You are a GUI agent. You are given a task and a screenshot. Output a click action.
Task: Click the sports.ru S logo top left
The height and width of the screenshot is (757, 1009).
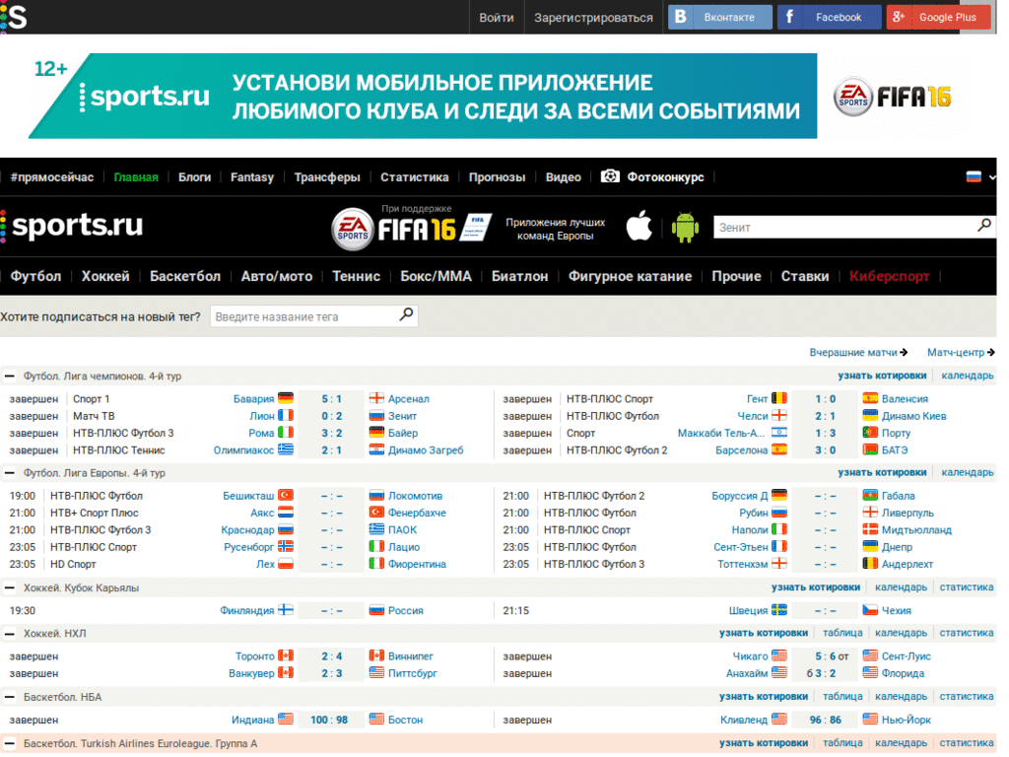(14, 17)
